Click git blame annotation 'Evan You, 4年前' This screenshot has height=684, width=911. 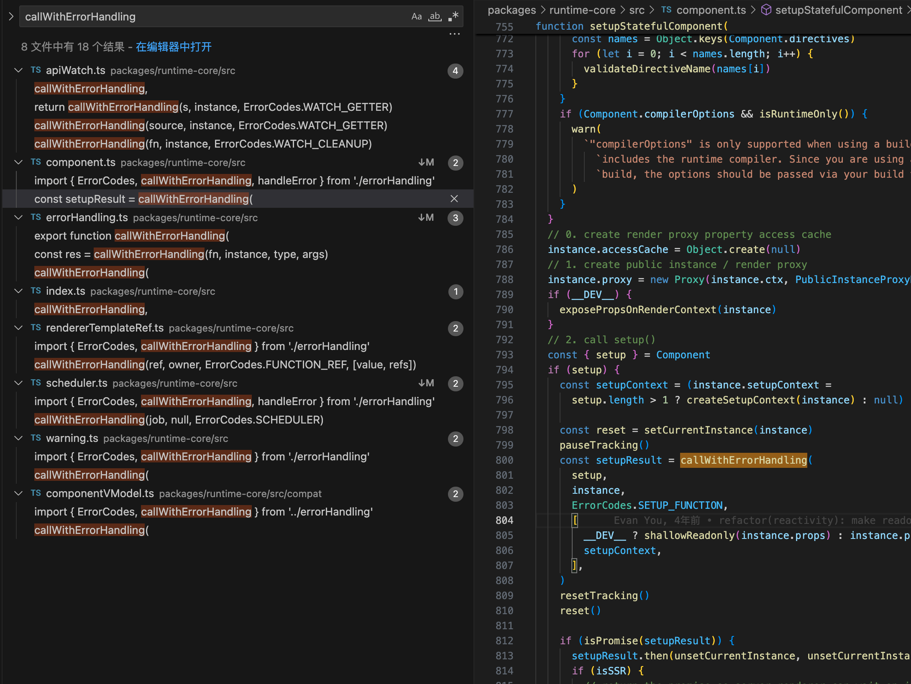[657, 520]
